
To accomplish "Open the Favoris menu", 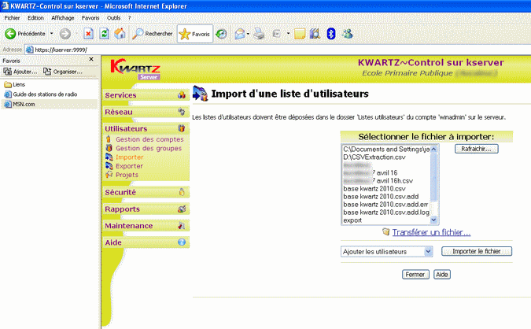I will coord(90,18).
